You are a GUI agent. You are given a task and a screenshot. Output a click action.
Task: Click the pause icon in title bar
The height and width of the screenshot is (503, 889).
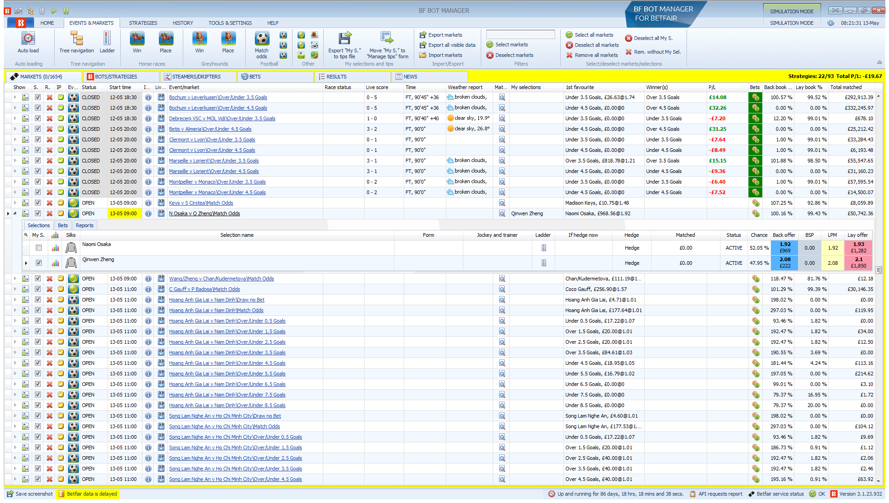coord(66,11)
